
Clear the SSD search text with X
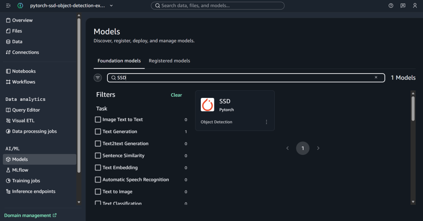(x=376, y=77)
